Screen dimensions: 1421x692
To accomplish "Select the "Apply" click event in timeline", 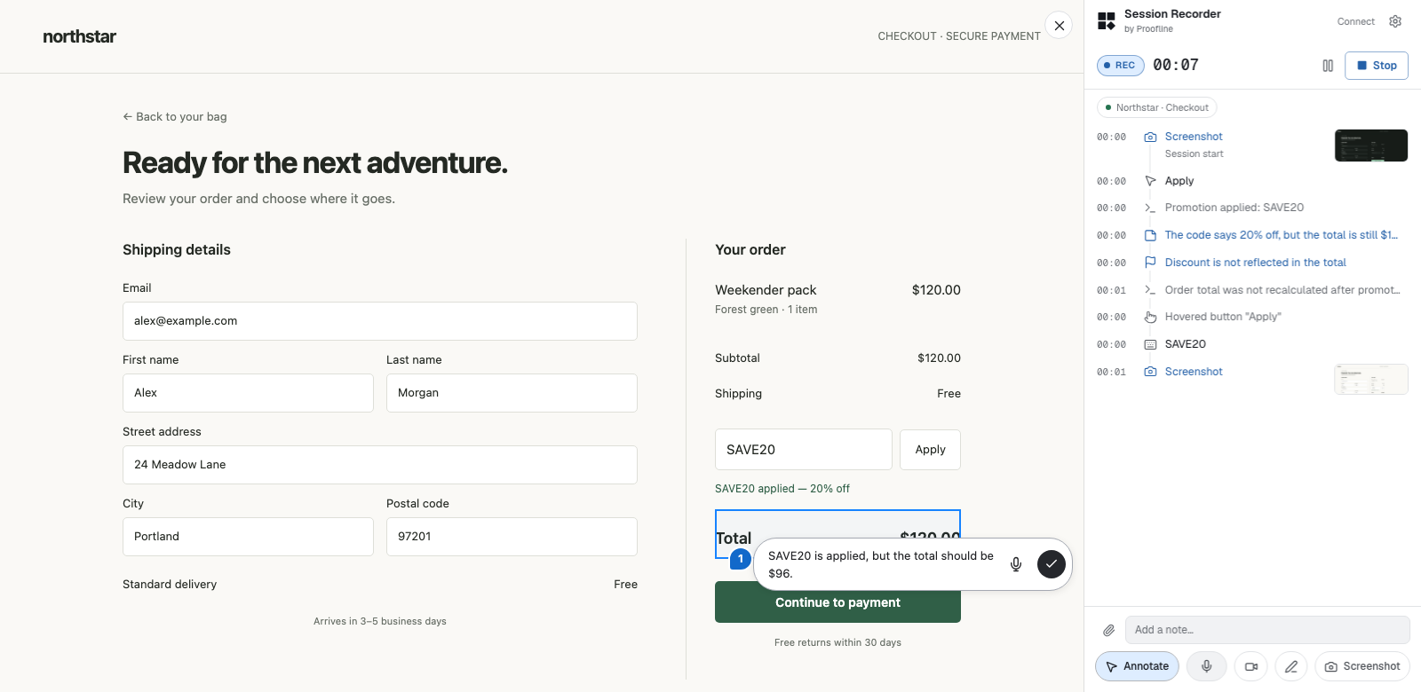I will (x=1179, y=181).
